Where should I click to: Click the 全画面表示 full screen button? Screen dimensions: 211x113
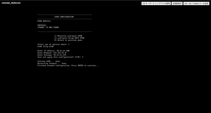(177, 3)
